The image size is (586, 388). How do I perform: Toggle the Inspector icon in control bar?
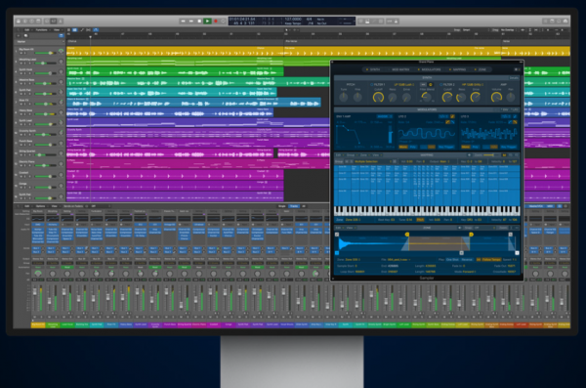pos(25,21)
